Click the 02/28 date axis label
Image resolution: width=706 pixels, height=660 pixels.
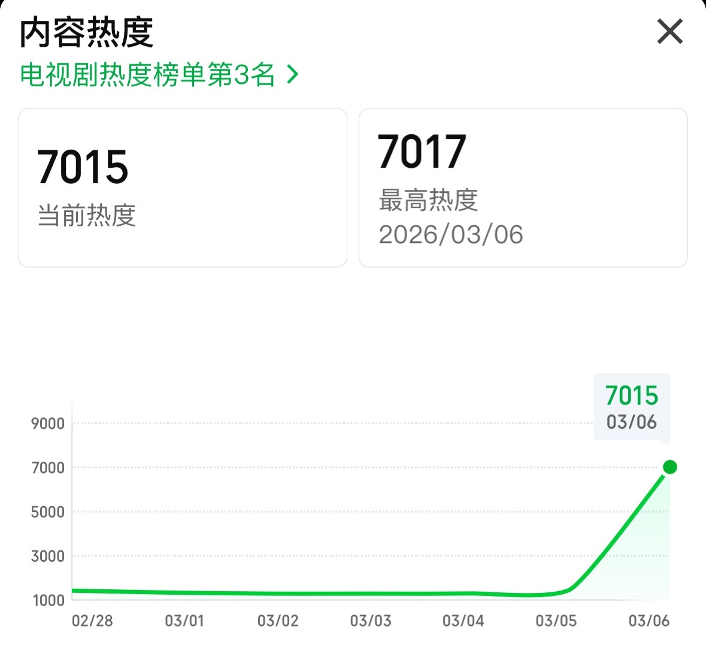[x=92, y=621]
